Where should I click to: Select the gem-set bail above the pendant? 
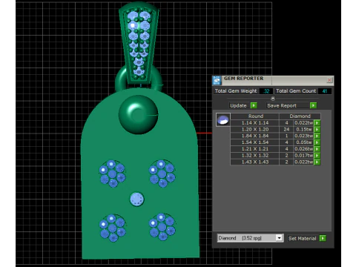click(x=139, y=42)
